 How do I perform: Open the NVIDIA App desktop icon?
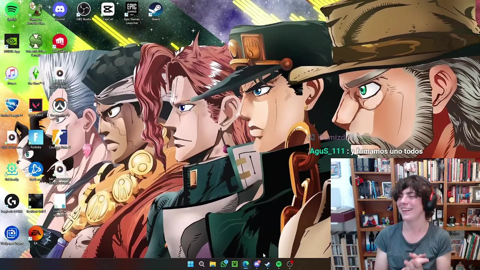(x=12, y=44)
